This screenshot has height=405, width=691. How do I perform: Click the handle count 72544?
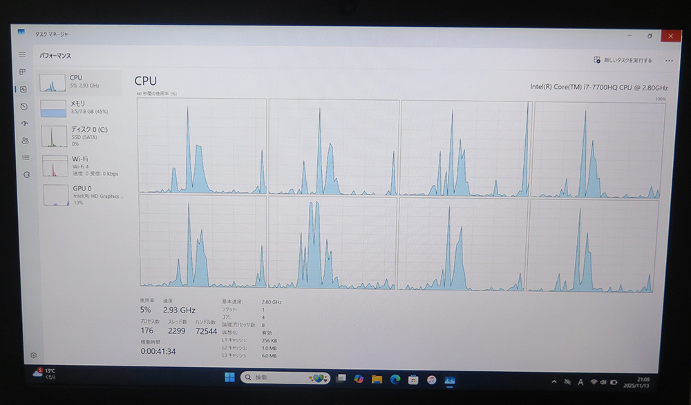tap(206, 331)
